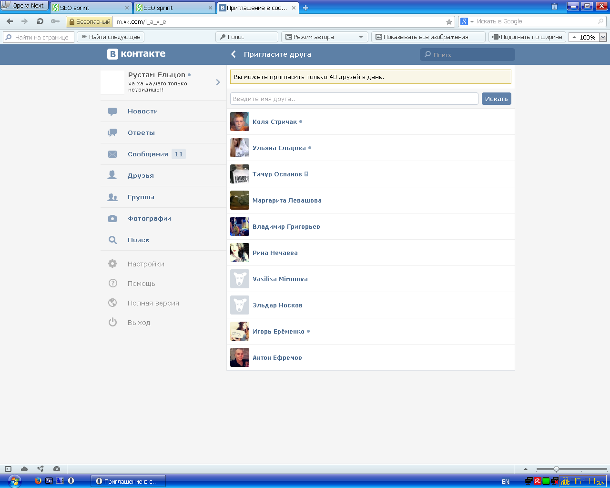This screenshot has width=610, height=488.
Task: Bookmark page with star icon in address bar
Action: 449,22
